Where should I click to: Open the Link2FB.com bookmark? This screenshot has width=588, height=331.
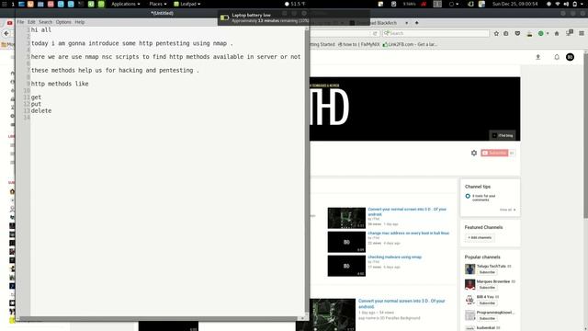(410, 44)
